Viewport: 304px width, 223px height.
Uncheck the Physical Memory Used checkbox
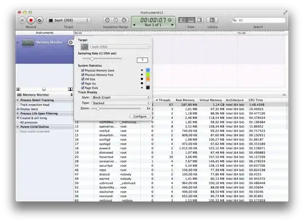(x=83, y=70)
